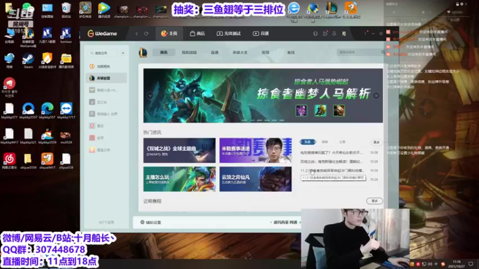Open the WeGame download manager icon

point(334,33)
